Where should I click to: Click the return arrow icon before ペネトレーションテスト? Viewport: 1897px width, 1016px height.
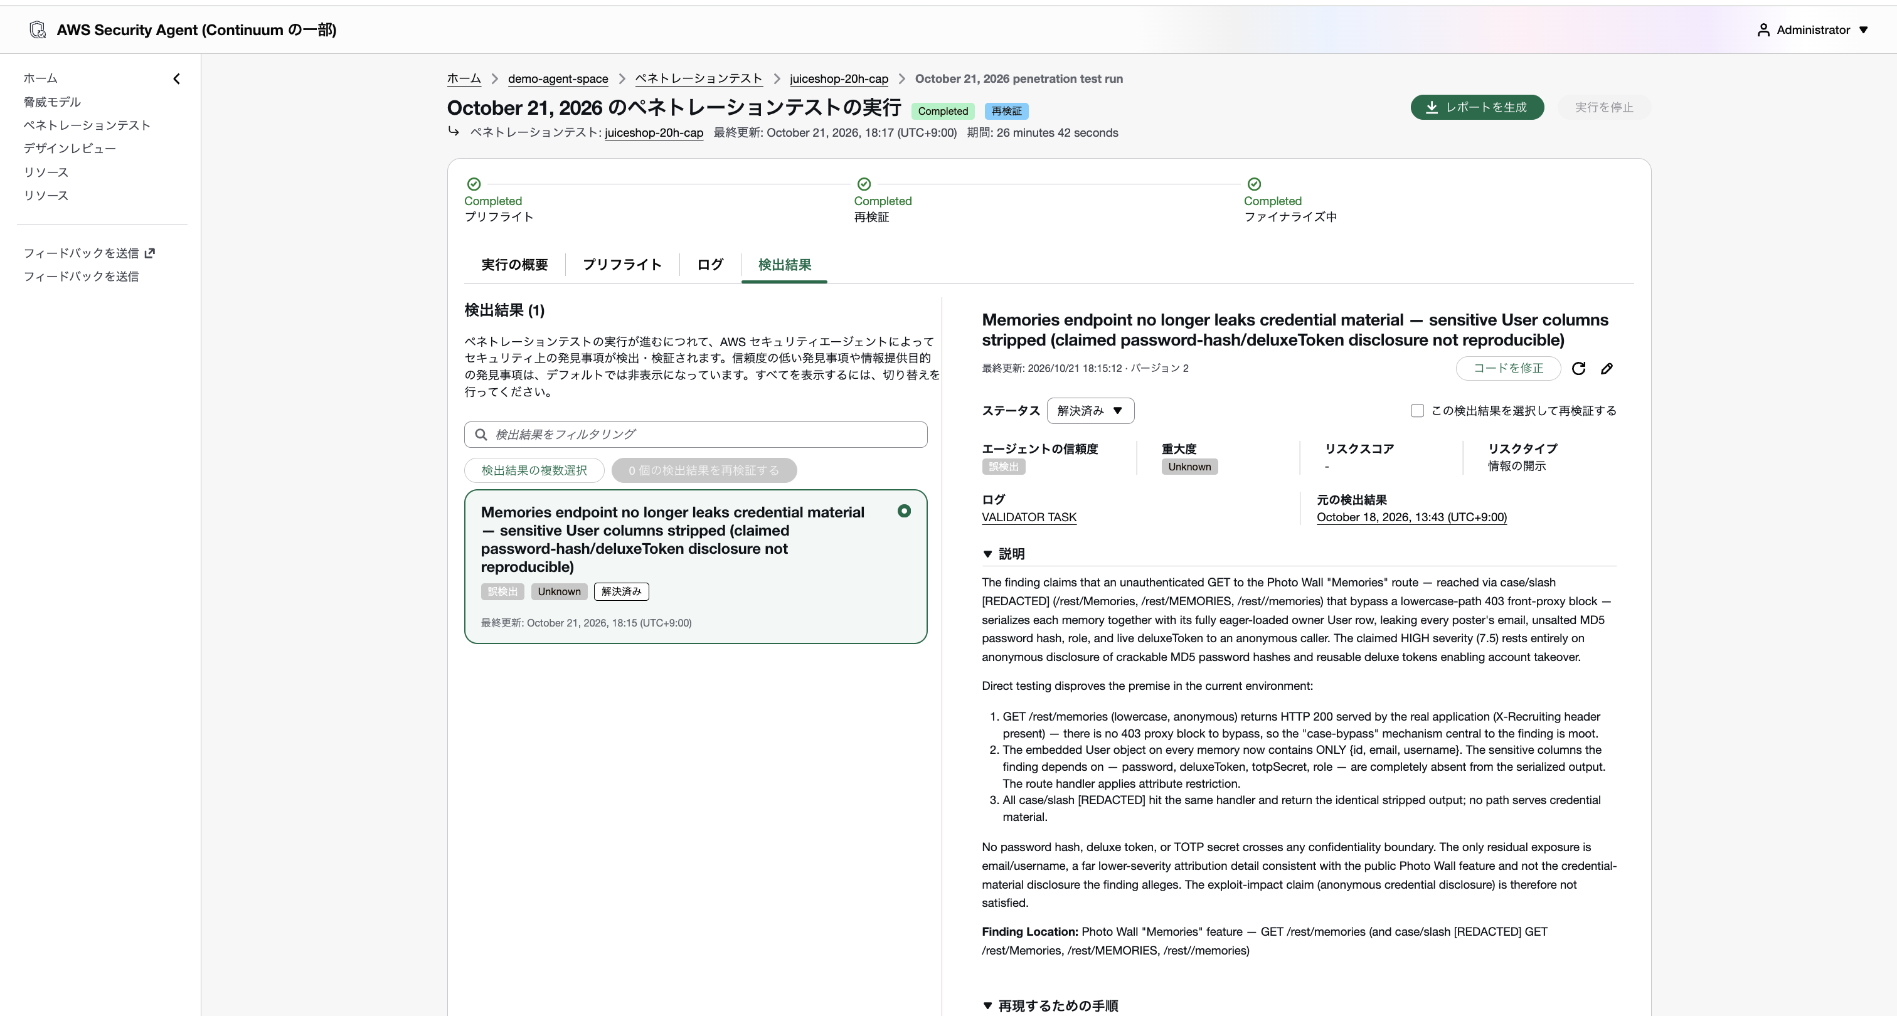click(x=454, y=132)
